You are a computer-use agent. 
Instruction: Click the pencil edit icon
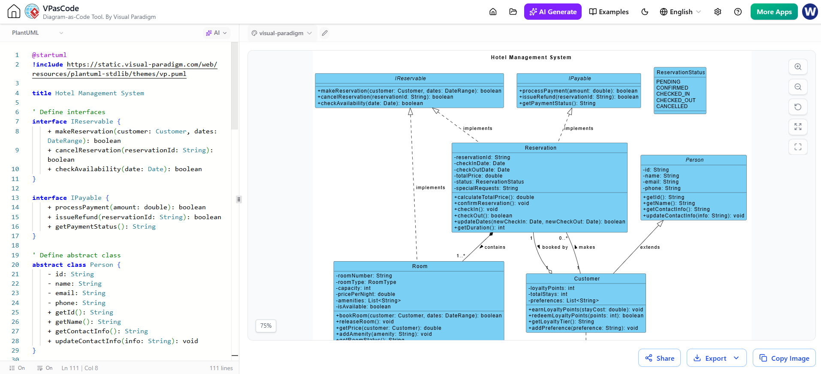coord(325,33)
